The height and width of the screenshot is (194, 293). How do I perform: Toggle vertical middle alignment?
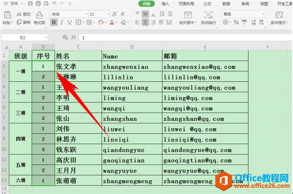pos(145,14)
